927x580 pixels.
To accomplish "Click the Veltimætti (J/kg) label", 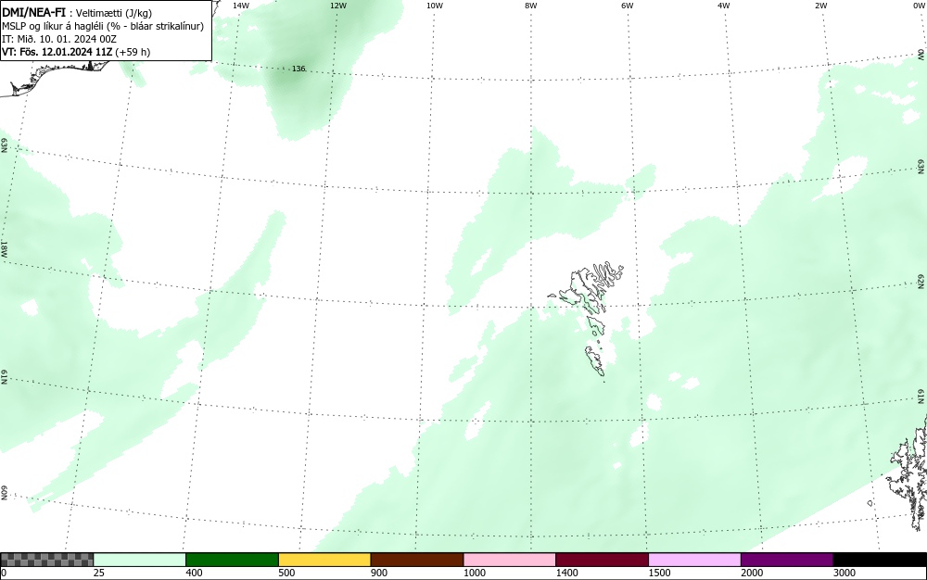I will pos(113,13).
